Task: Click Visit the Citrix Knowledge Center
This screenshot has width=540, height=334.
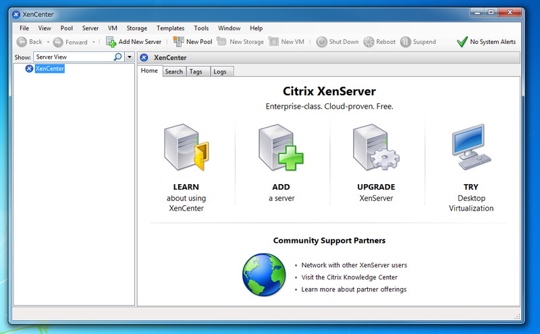Action: (349, 277)
